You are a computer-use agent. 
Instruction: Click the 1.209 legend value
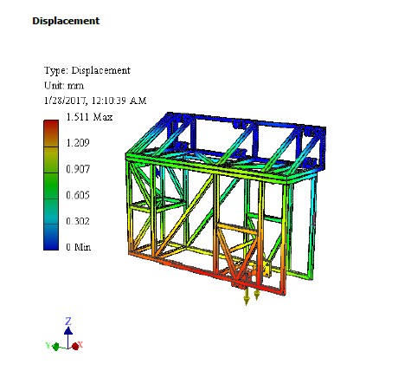pos(78,143)
